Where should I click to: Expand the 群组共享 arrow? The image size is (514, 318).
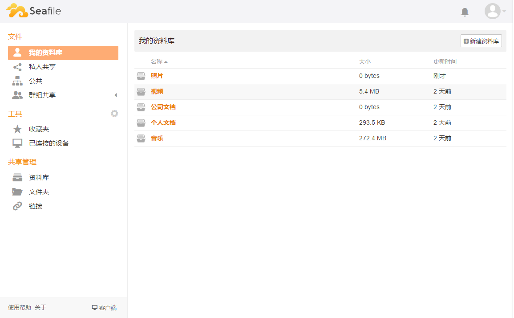(x=116, y=95)
